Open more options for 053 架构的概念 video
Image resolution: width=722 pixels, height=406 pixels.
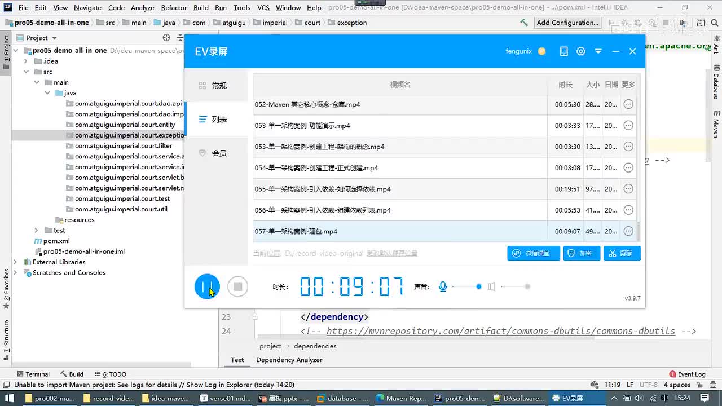pyautogui.click(x=628, y=147)
